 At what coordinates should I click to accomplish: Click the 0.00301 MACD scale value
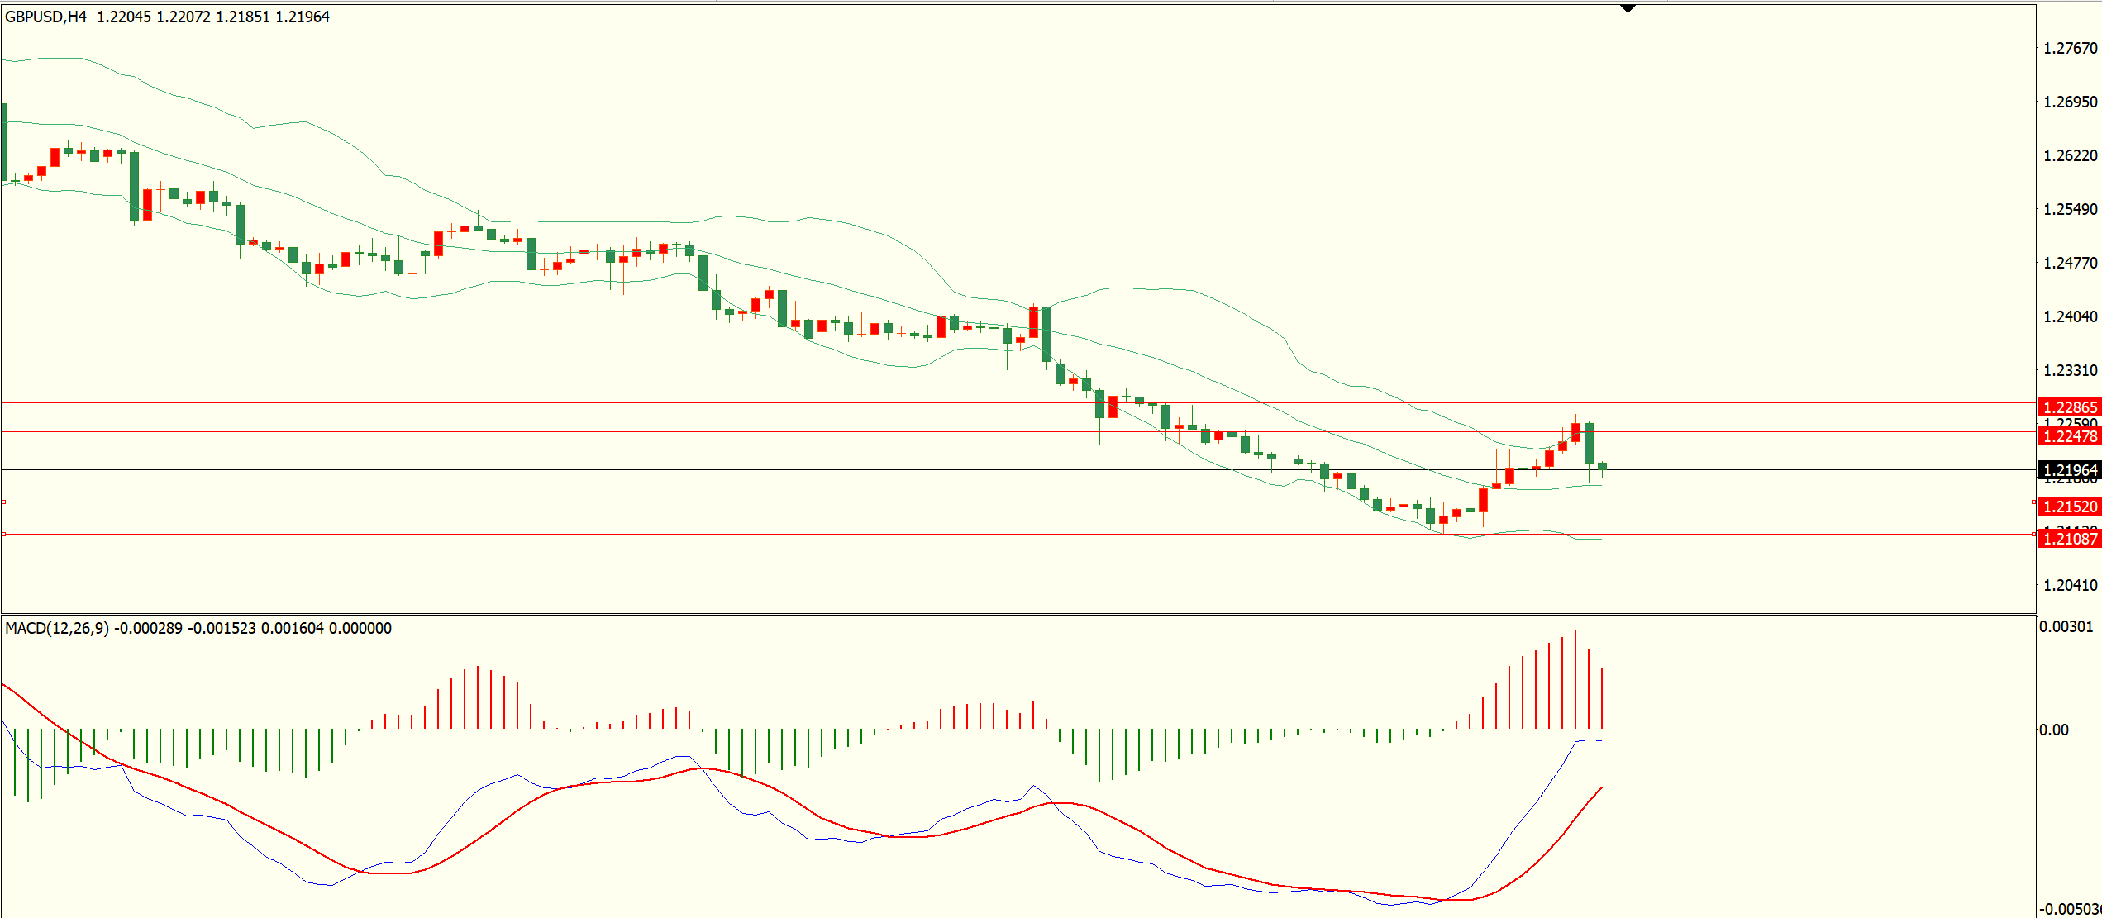pos(2066,626)
